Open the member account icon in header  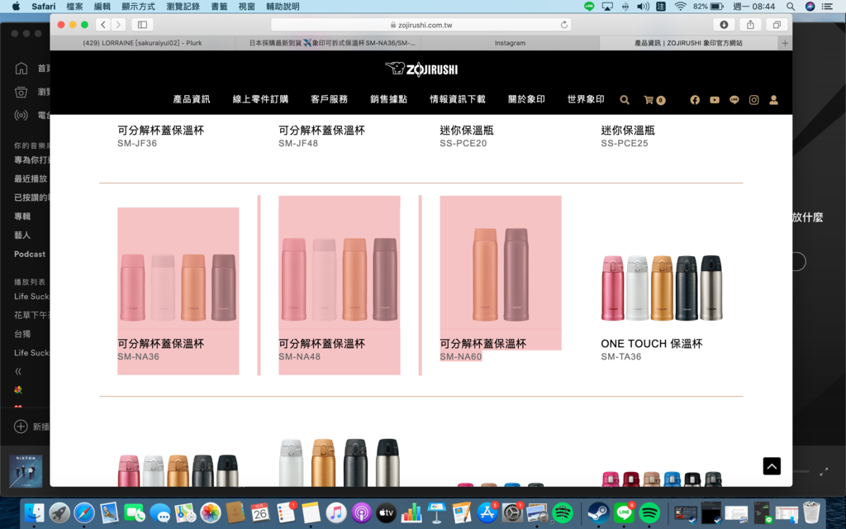(773, 100)
